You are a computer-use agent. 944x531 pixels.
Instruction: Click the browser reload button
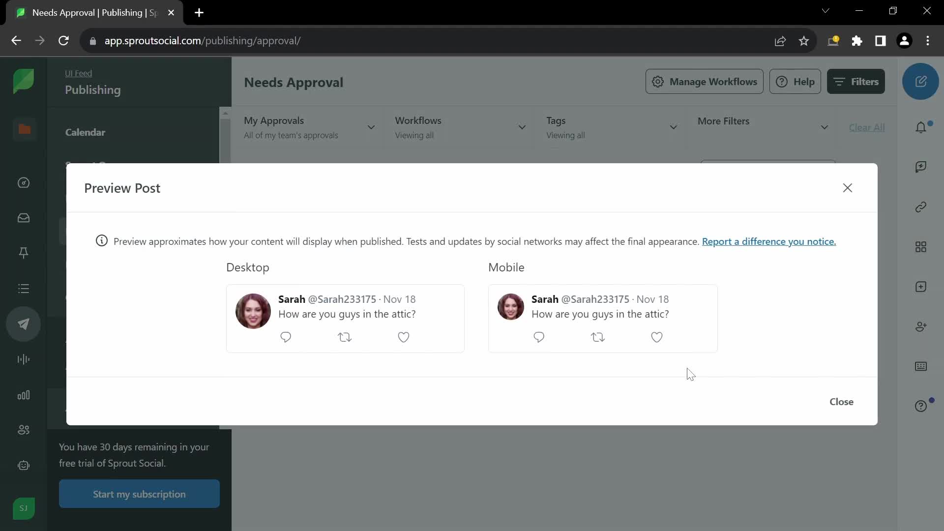click(63, 41)
